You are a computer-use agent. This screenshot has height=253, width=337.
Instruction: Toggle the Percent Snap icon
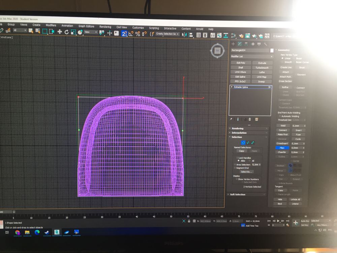[138, 34]
